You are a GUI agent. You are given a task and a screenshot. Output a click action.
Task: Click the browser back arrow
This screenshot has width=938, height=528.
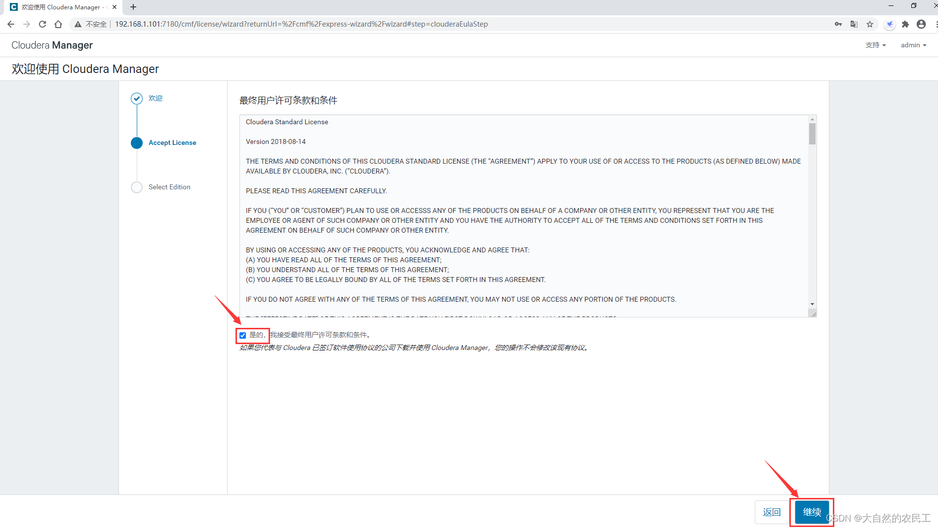(x=11, y=24)
